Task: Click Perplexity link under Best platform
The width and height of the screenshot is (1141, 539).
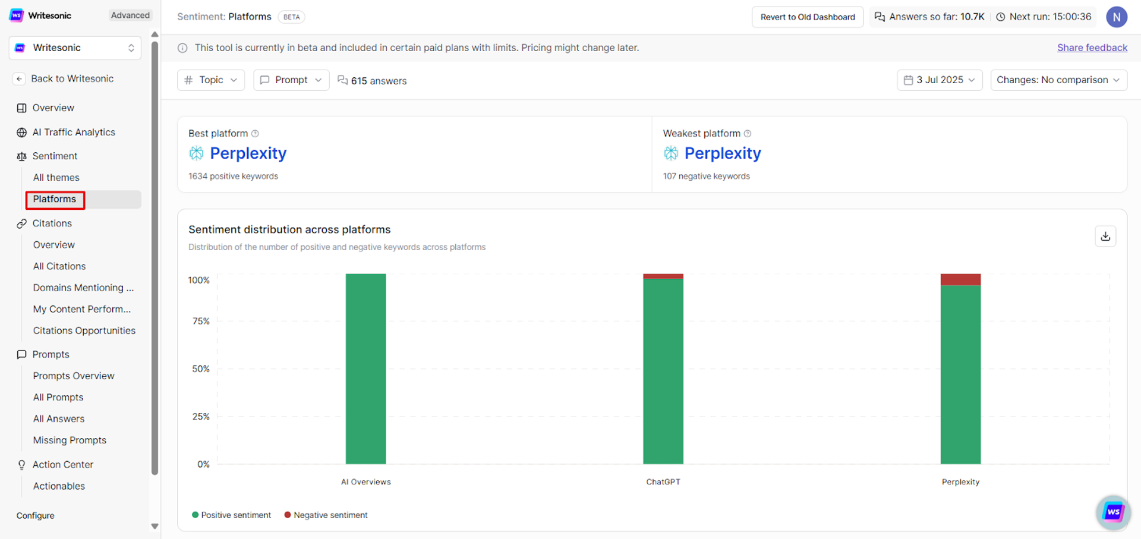Action: tap(248, 153)
